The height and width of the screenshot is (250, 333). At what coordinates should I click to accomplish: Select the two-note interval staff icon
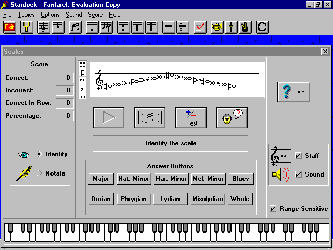point(123,27)
